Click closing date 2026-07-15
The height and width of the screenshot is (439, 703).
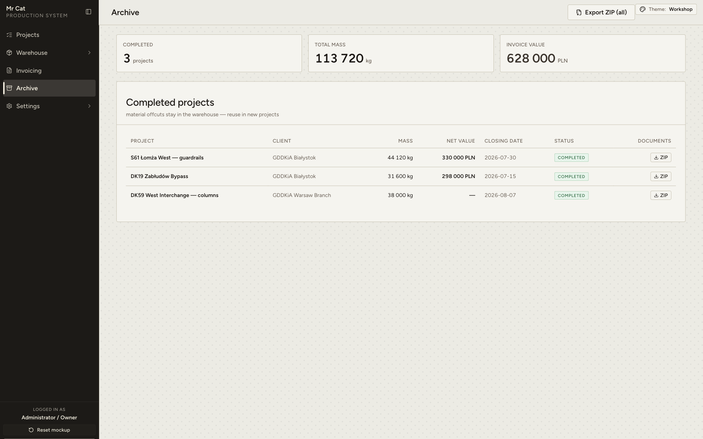(x=500, y=176)
